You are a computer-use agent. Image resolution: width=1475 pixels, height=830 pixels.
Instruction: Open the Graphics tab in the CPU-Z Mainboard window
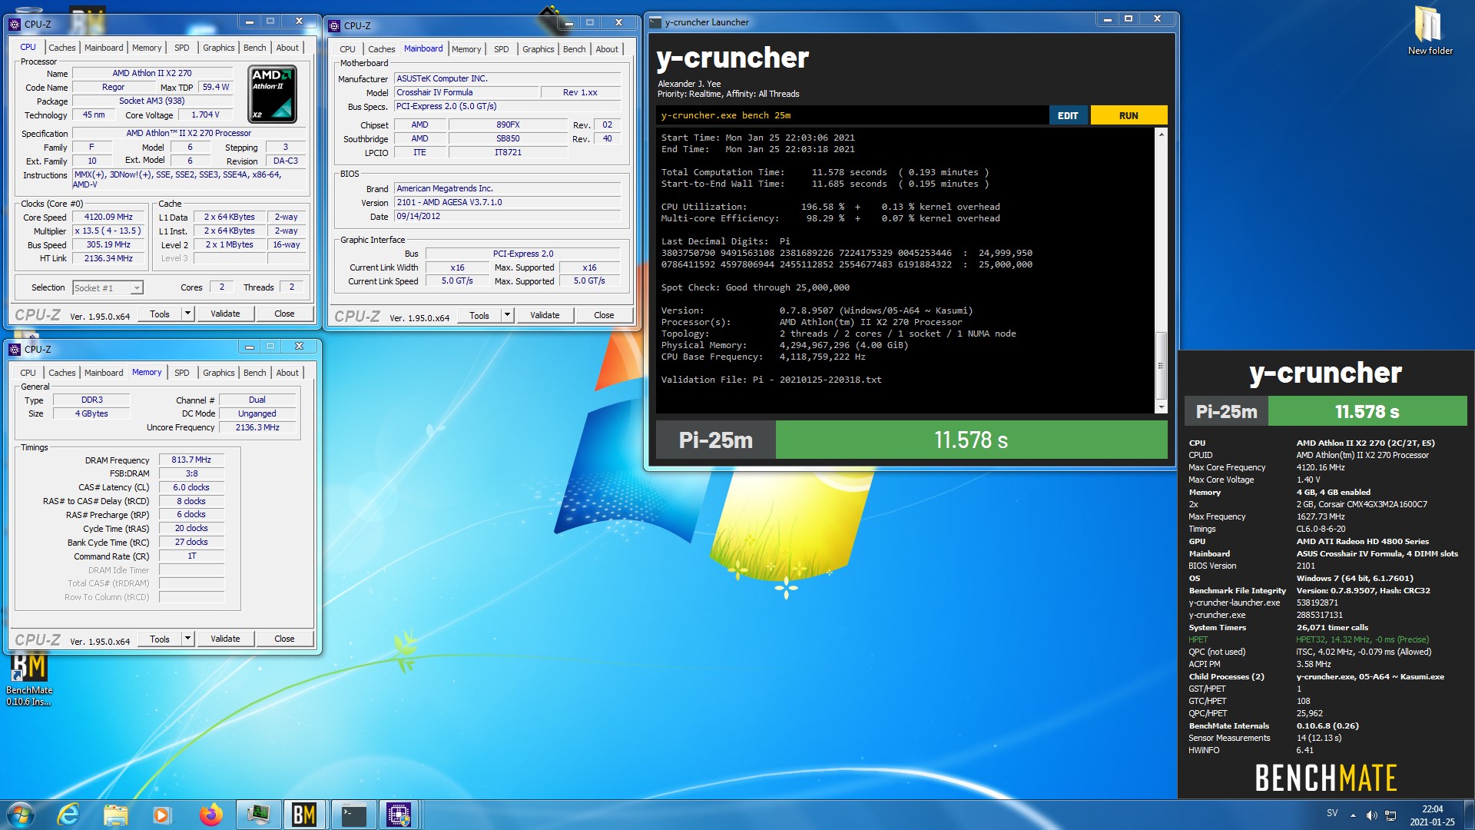coord(538,49)
